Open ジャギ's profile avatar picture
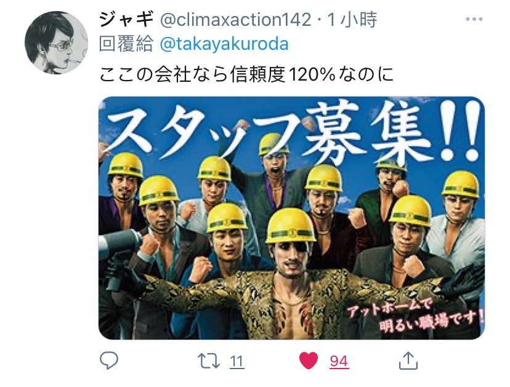The width and height of the screenshot is (510, 387). click(56, 42)
